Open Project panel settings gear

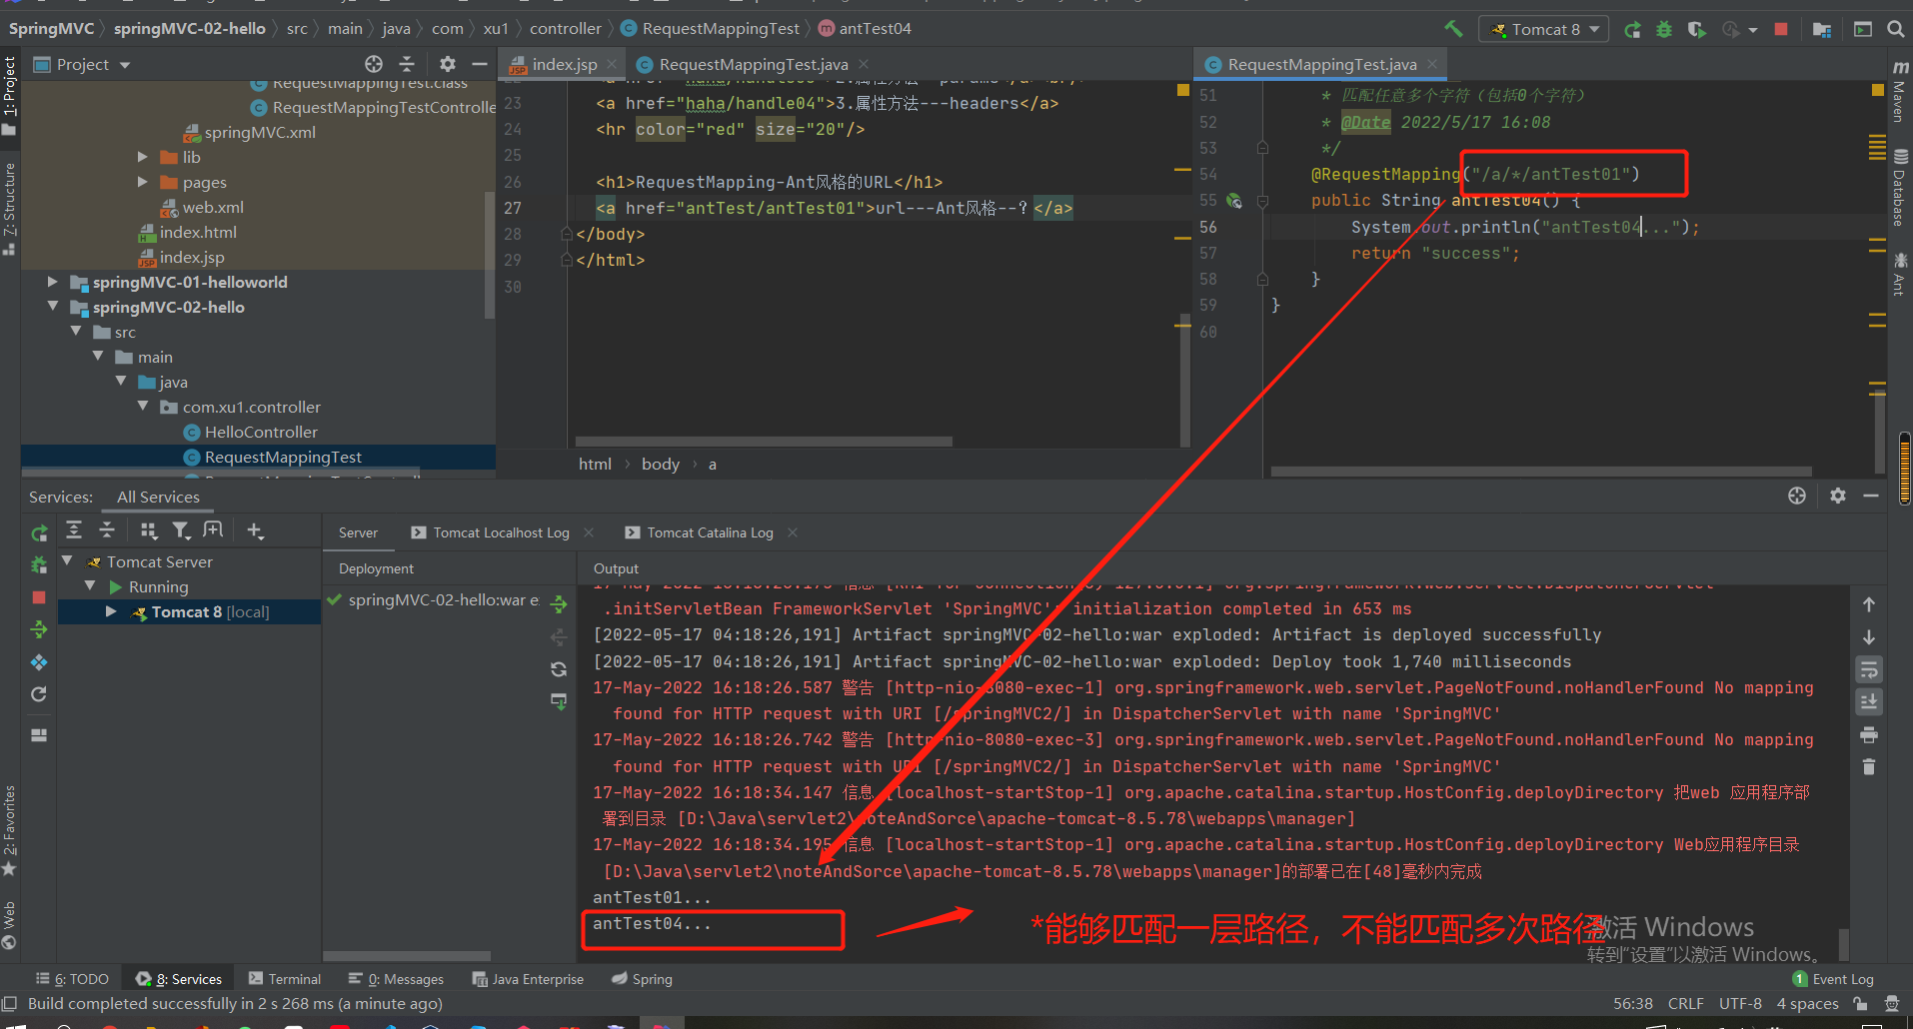[448, 64]
